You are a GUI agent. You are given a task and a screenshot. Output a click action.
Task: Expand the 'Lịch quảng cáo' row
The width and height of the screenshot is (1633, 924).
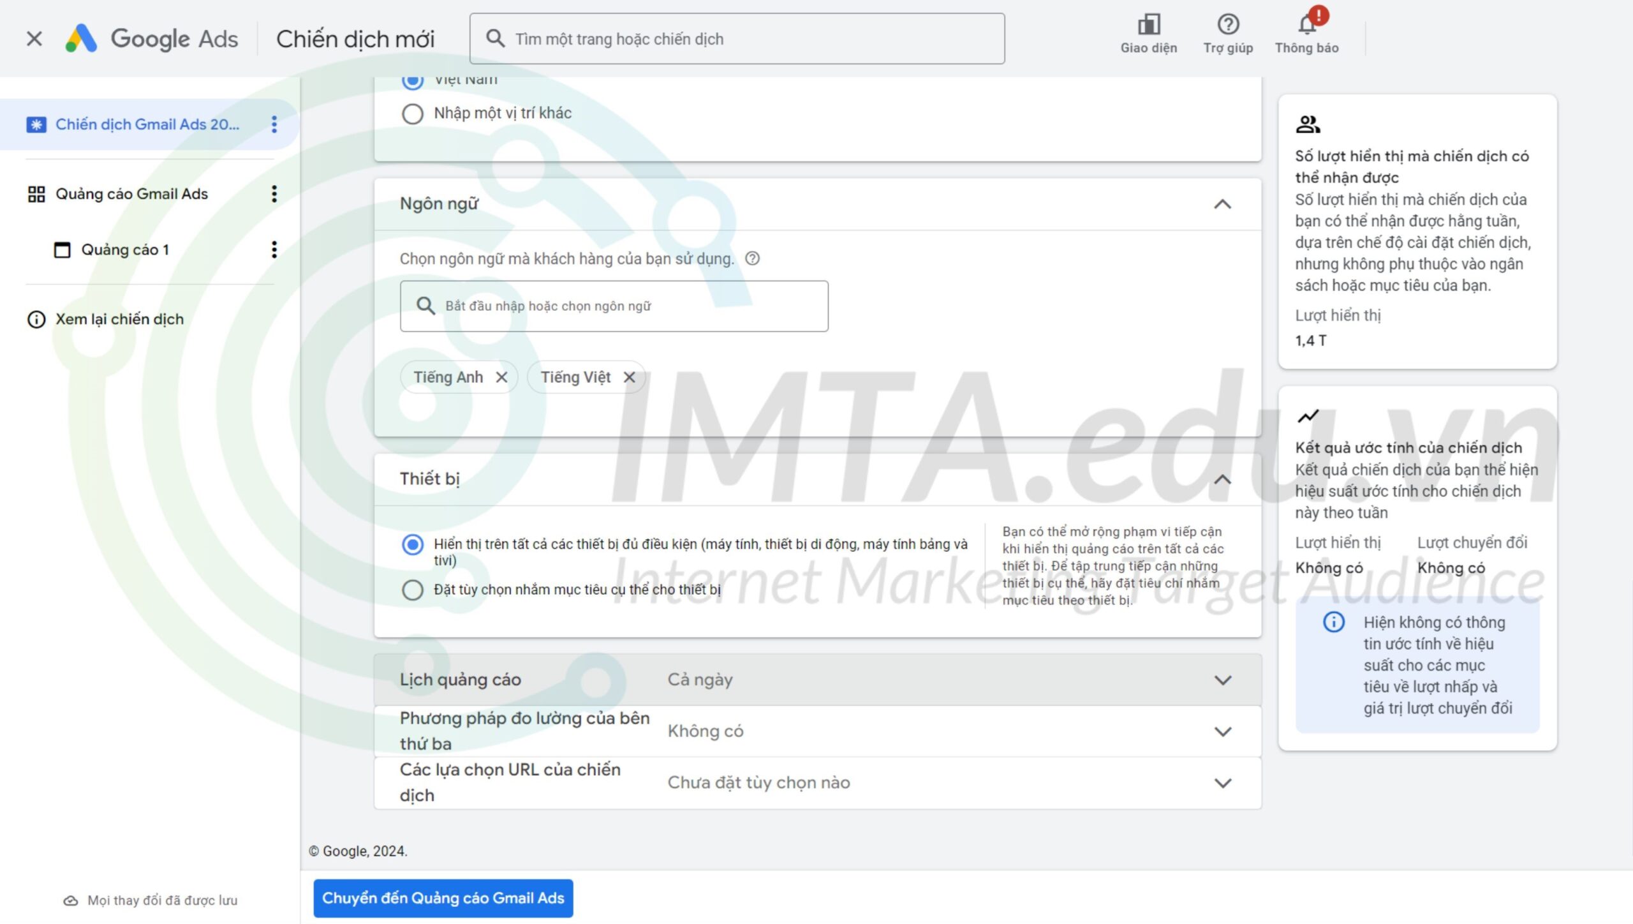[x=818, y=680]
